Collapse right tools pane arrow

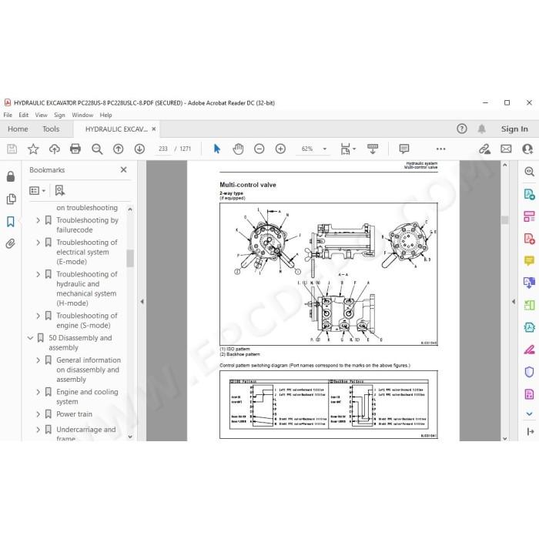pos(514,302)
